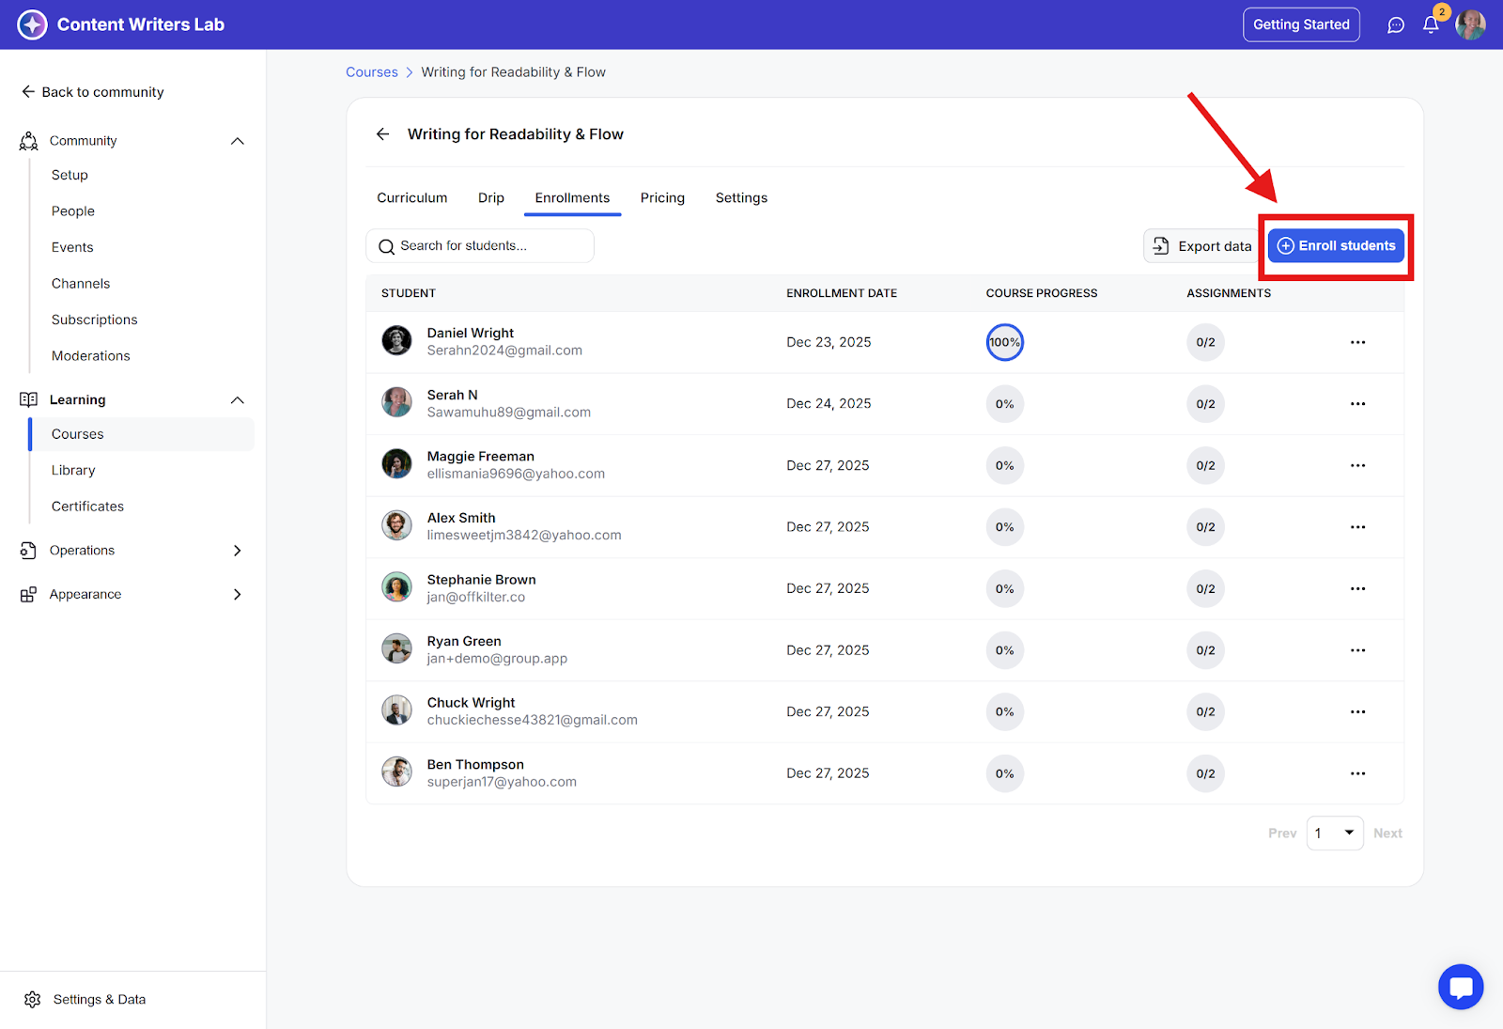Click Ben Thompson's name
1503x1029 pixels.
(x=475, y=765)
